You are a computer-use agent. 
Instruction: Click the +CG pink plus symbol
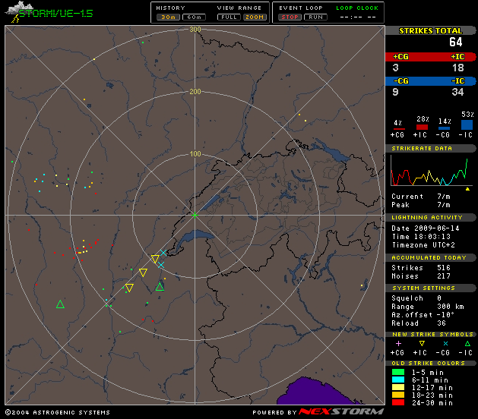coord(398,344)
